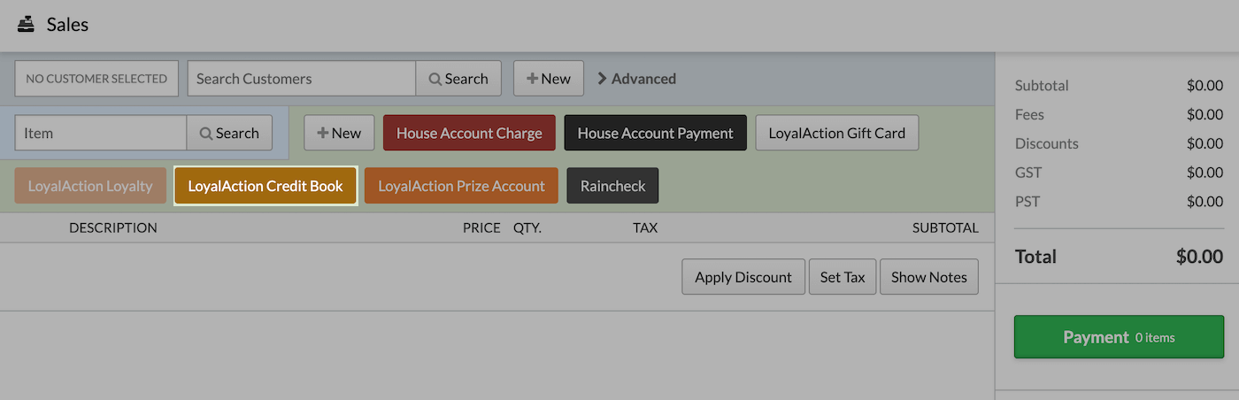Click the DESCRIPTION column header
The height and width of the screenshot is (400, 1239).
tap(113, 227)
